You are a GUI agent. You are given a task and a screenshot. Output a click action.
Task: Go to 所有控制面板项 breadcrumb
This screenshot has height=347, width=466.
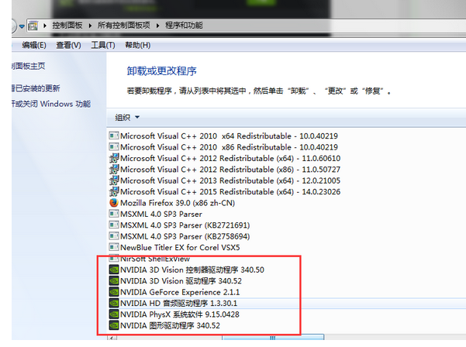tap(124, 26)
